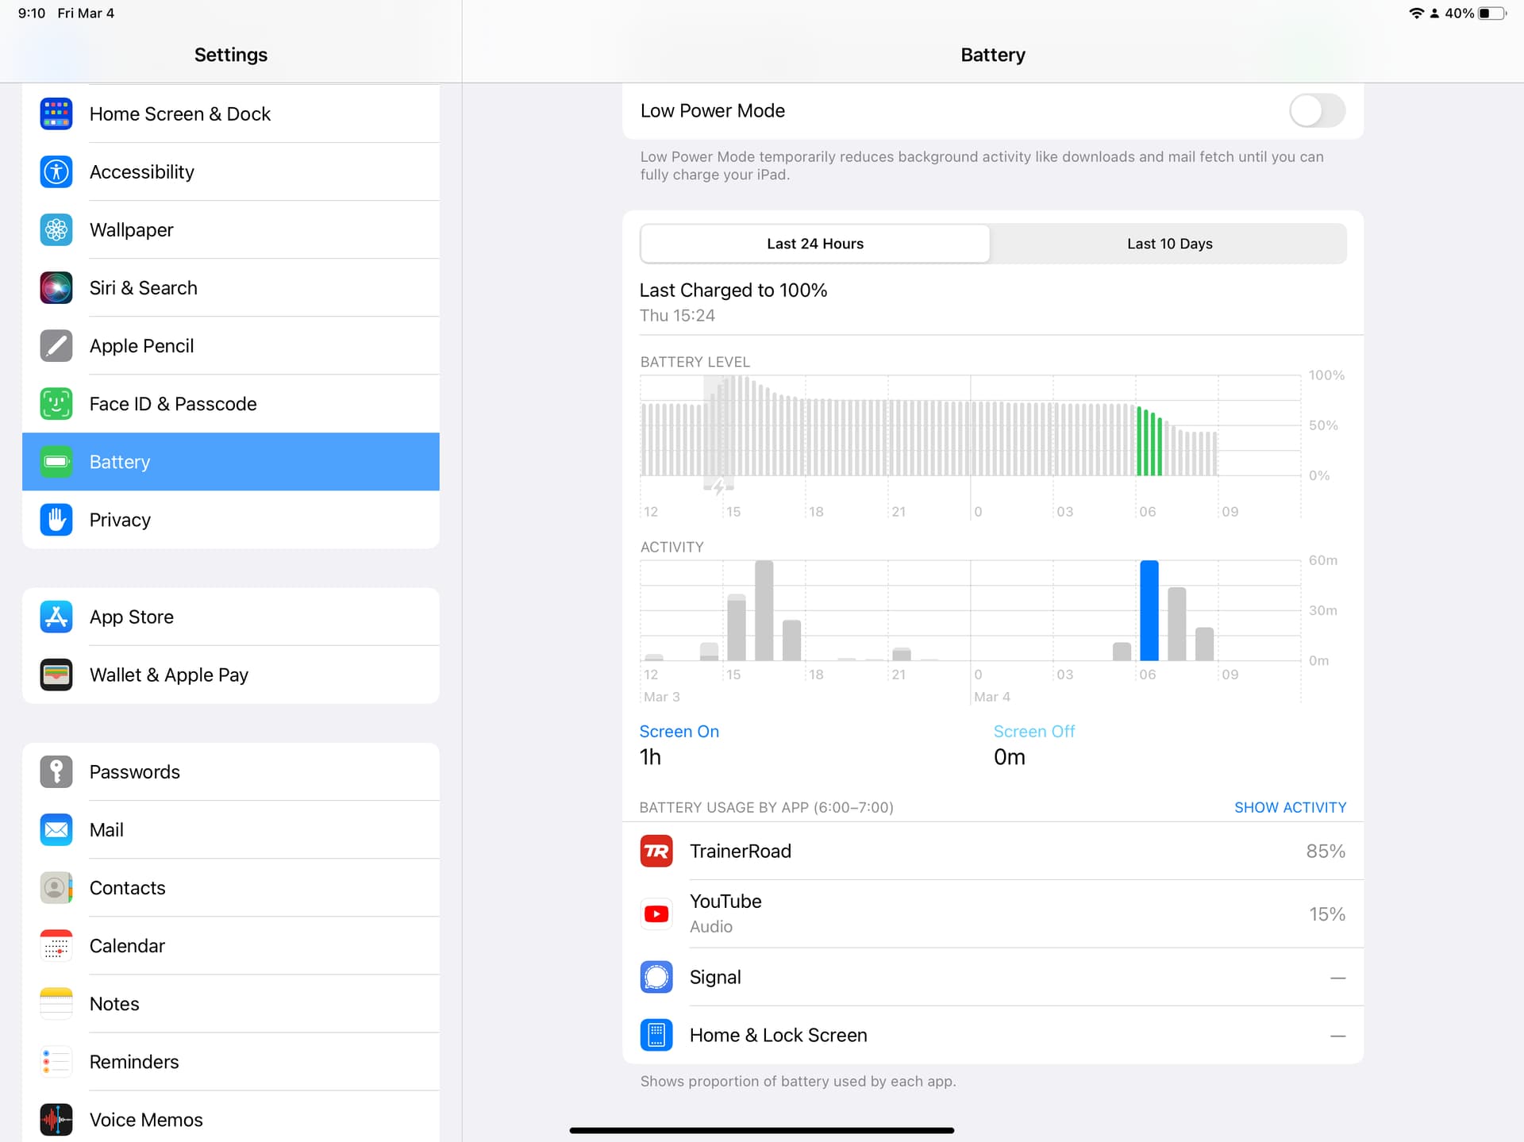Tap the 85% TrainerRoad value
Screen dimensions: 1524x1142
click(x=1326, y=851)
